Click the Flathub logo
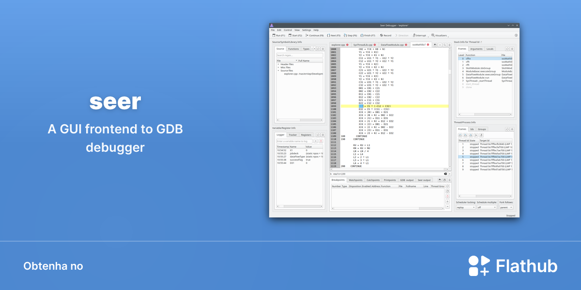This screenshot has height=290, width=581. tap(513, 266)
